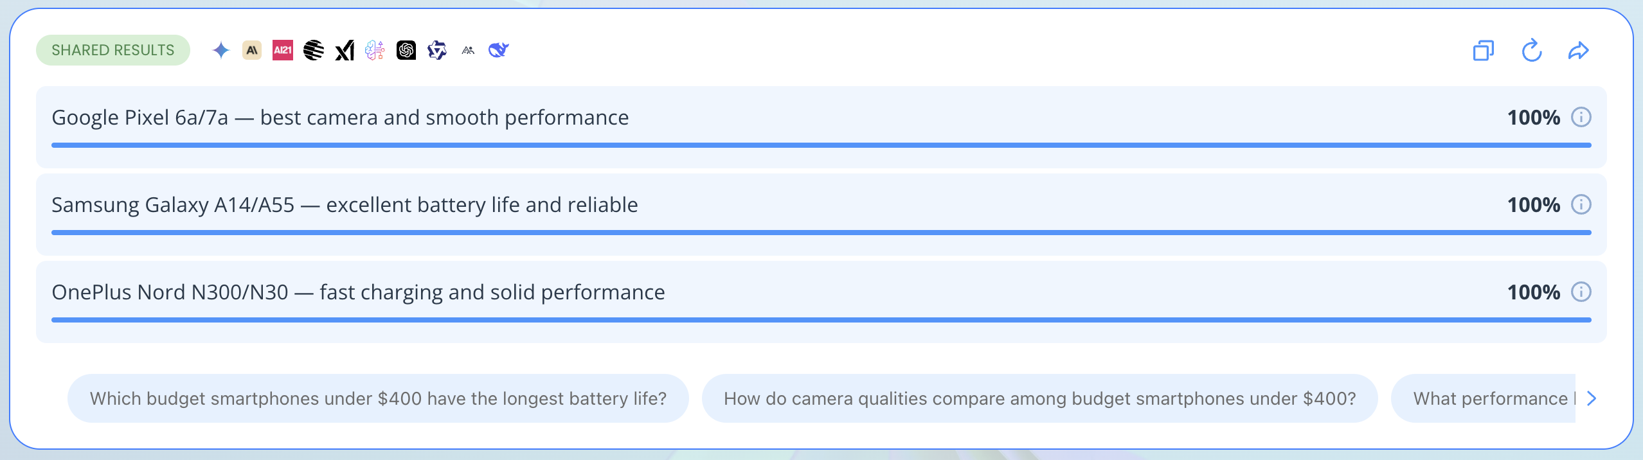Open info for Samsung Galaxy A14/A55 result

point(1581,205)
